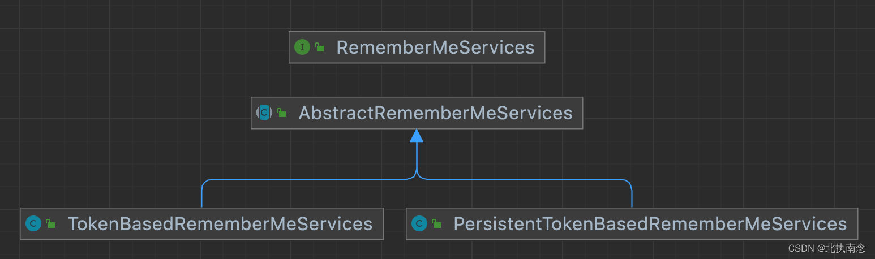The height and width of the screenshot is (259, 875).
Task: Select the AbstractRememberMeServices node label
Action: coord(435,113)
